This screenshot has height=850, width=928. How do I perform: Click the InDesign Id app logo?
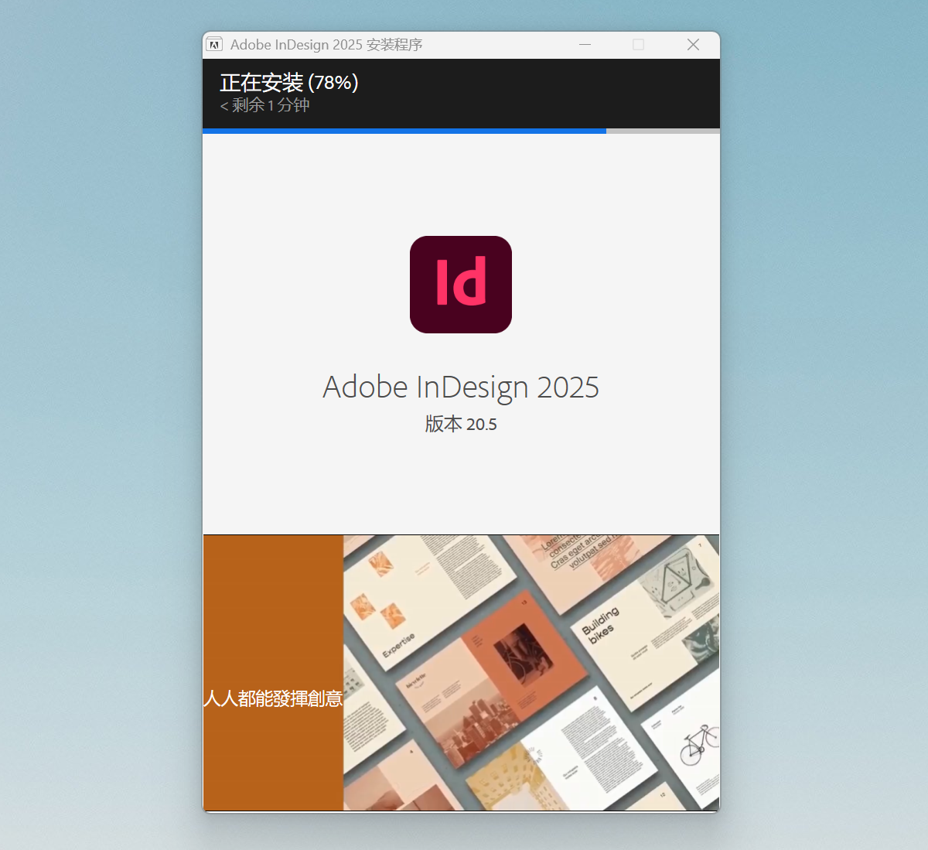click(x=461, y=285)
